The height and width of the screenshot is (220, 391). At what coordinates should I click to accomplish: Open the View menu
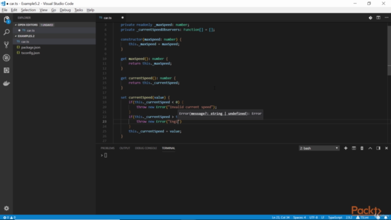click(43, 10)
